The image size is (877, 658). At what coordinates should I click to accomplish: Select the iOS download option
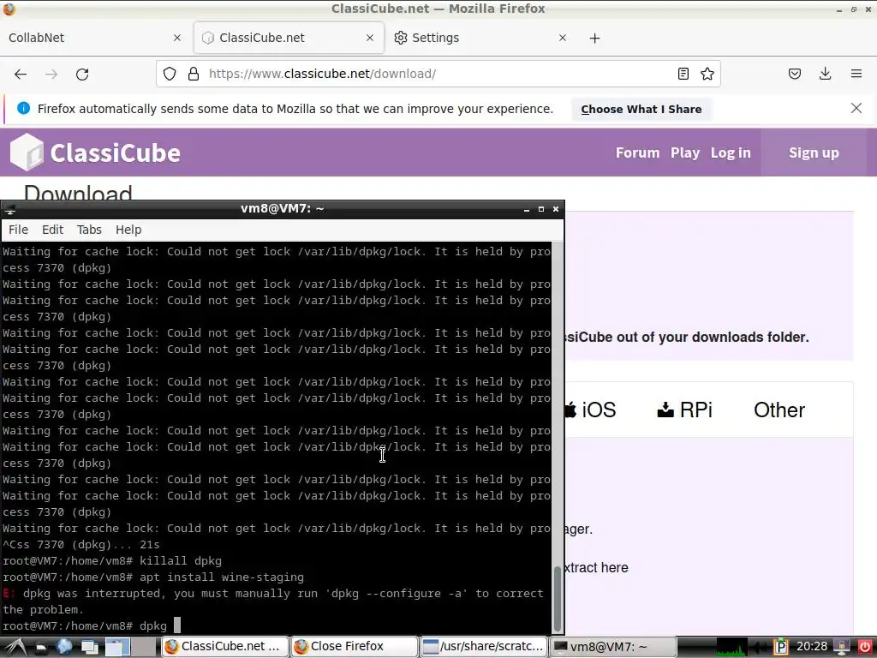[x=590, y=410]
